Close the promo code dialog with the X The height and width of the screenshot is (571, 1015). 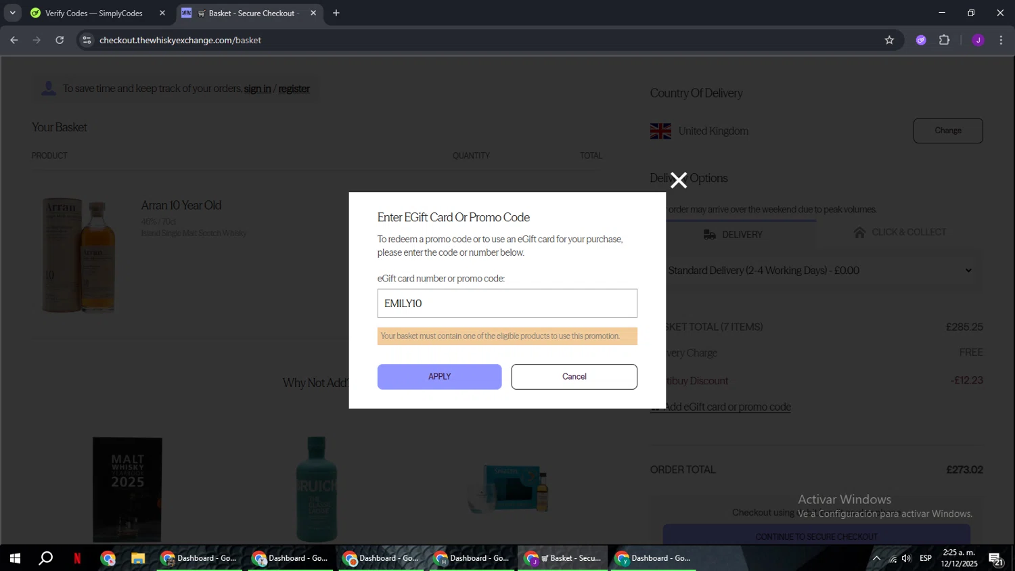(678, 180)
